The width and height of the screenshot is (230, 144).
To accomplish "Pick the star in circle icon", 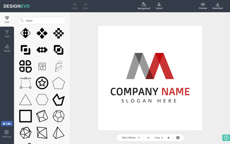I will pyautogui.click(x=42, y=83).
